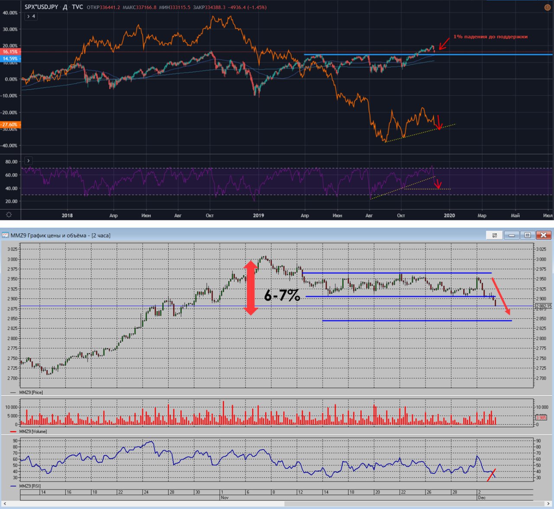The image size is (554, 509).
Task: Click the 3 986 current volume label
Action: point(541,417)
